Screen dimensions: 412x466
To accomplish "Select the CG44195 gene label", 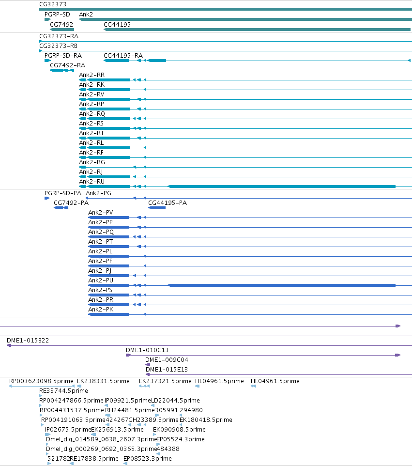I will (117, 25).
